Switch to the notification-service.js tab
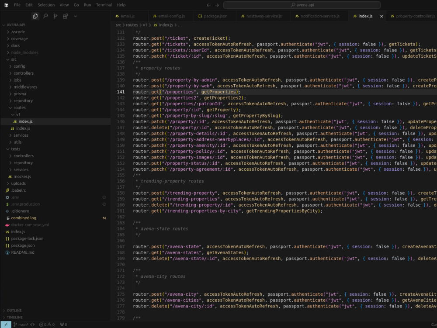The image size is (437, 328). pyautogui.click(x=320, y=16)
